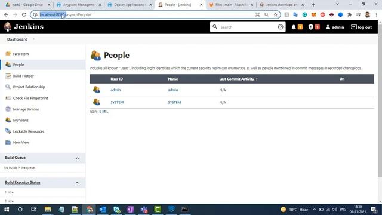Open admin link in Name column

point(173,90)
